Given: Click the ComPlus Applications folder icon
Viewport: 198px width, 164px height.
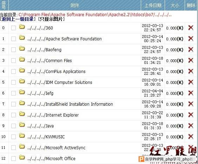Looking at the screenshot, I should [x=22, y=70].
